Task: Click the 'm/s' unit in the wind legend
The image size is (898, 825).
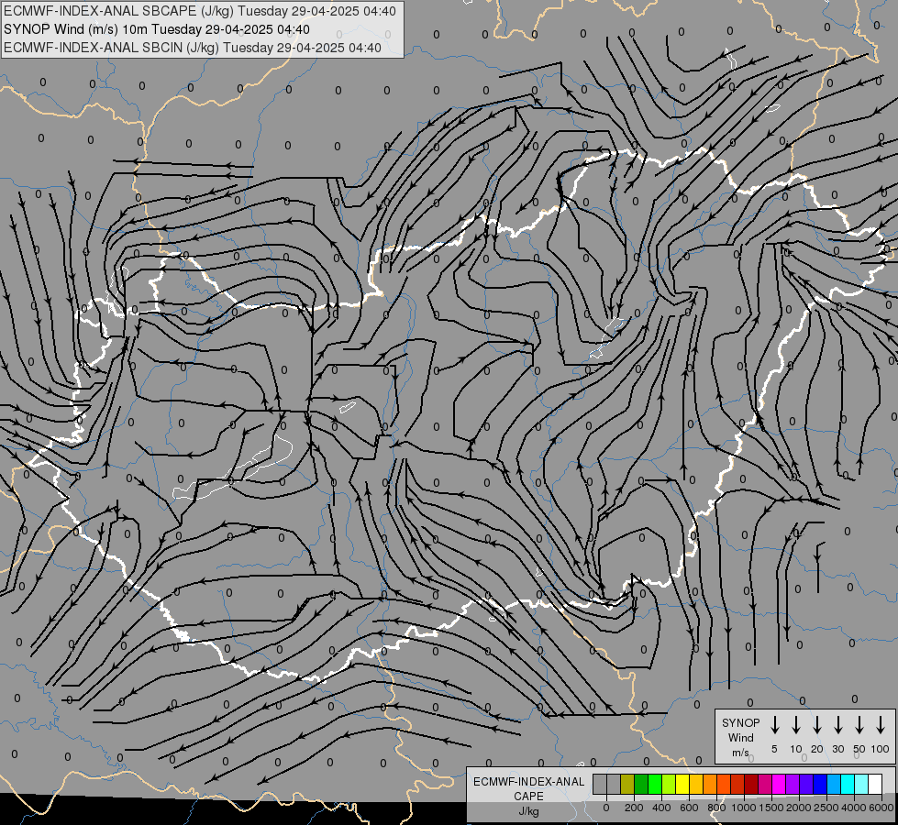Action: point(740,753)
